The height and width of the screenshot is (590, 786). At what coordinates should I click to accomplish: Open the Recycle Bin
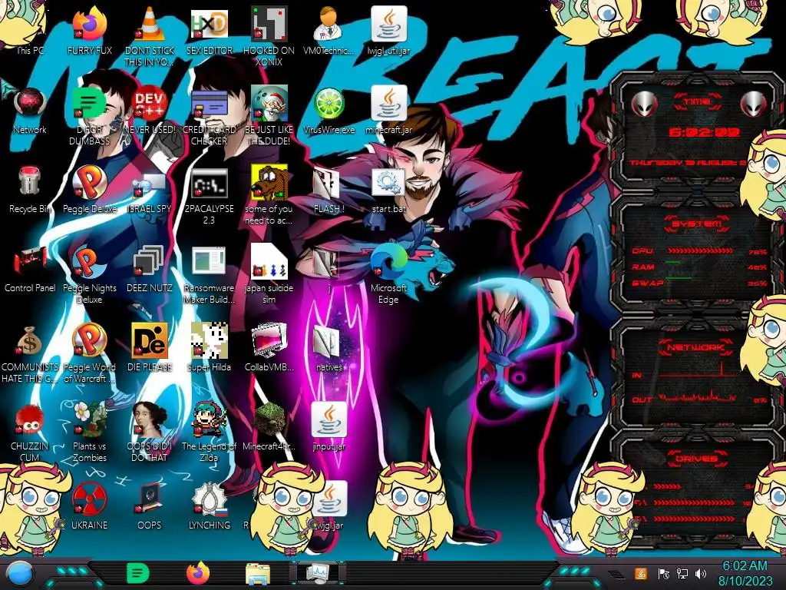coord(30,189)
